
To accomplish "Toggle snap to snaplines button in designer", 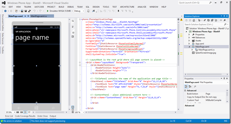I will click(25, 112).
